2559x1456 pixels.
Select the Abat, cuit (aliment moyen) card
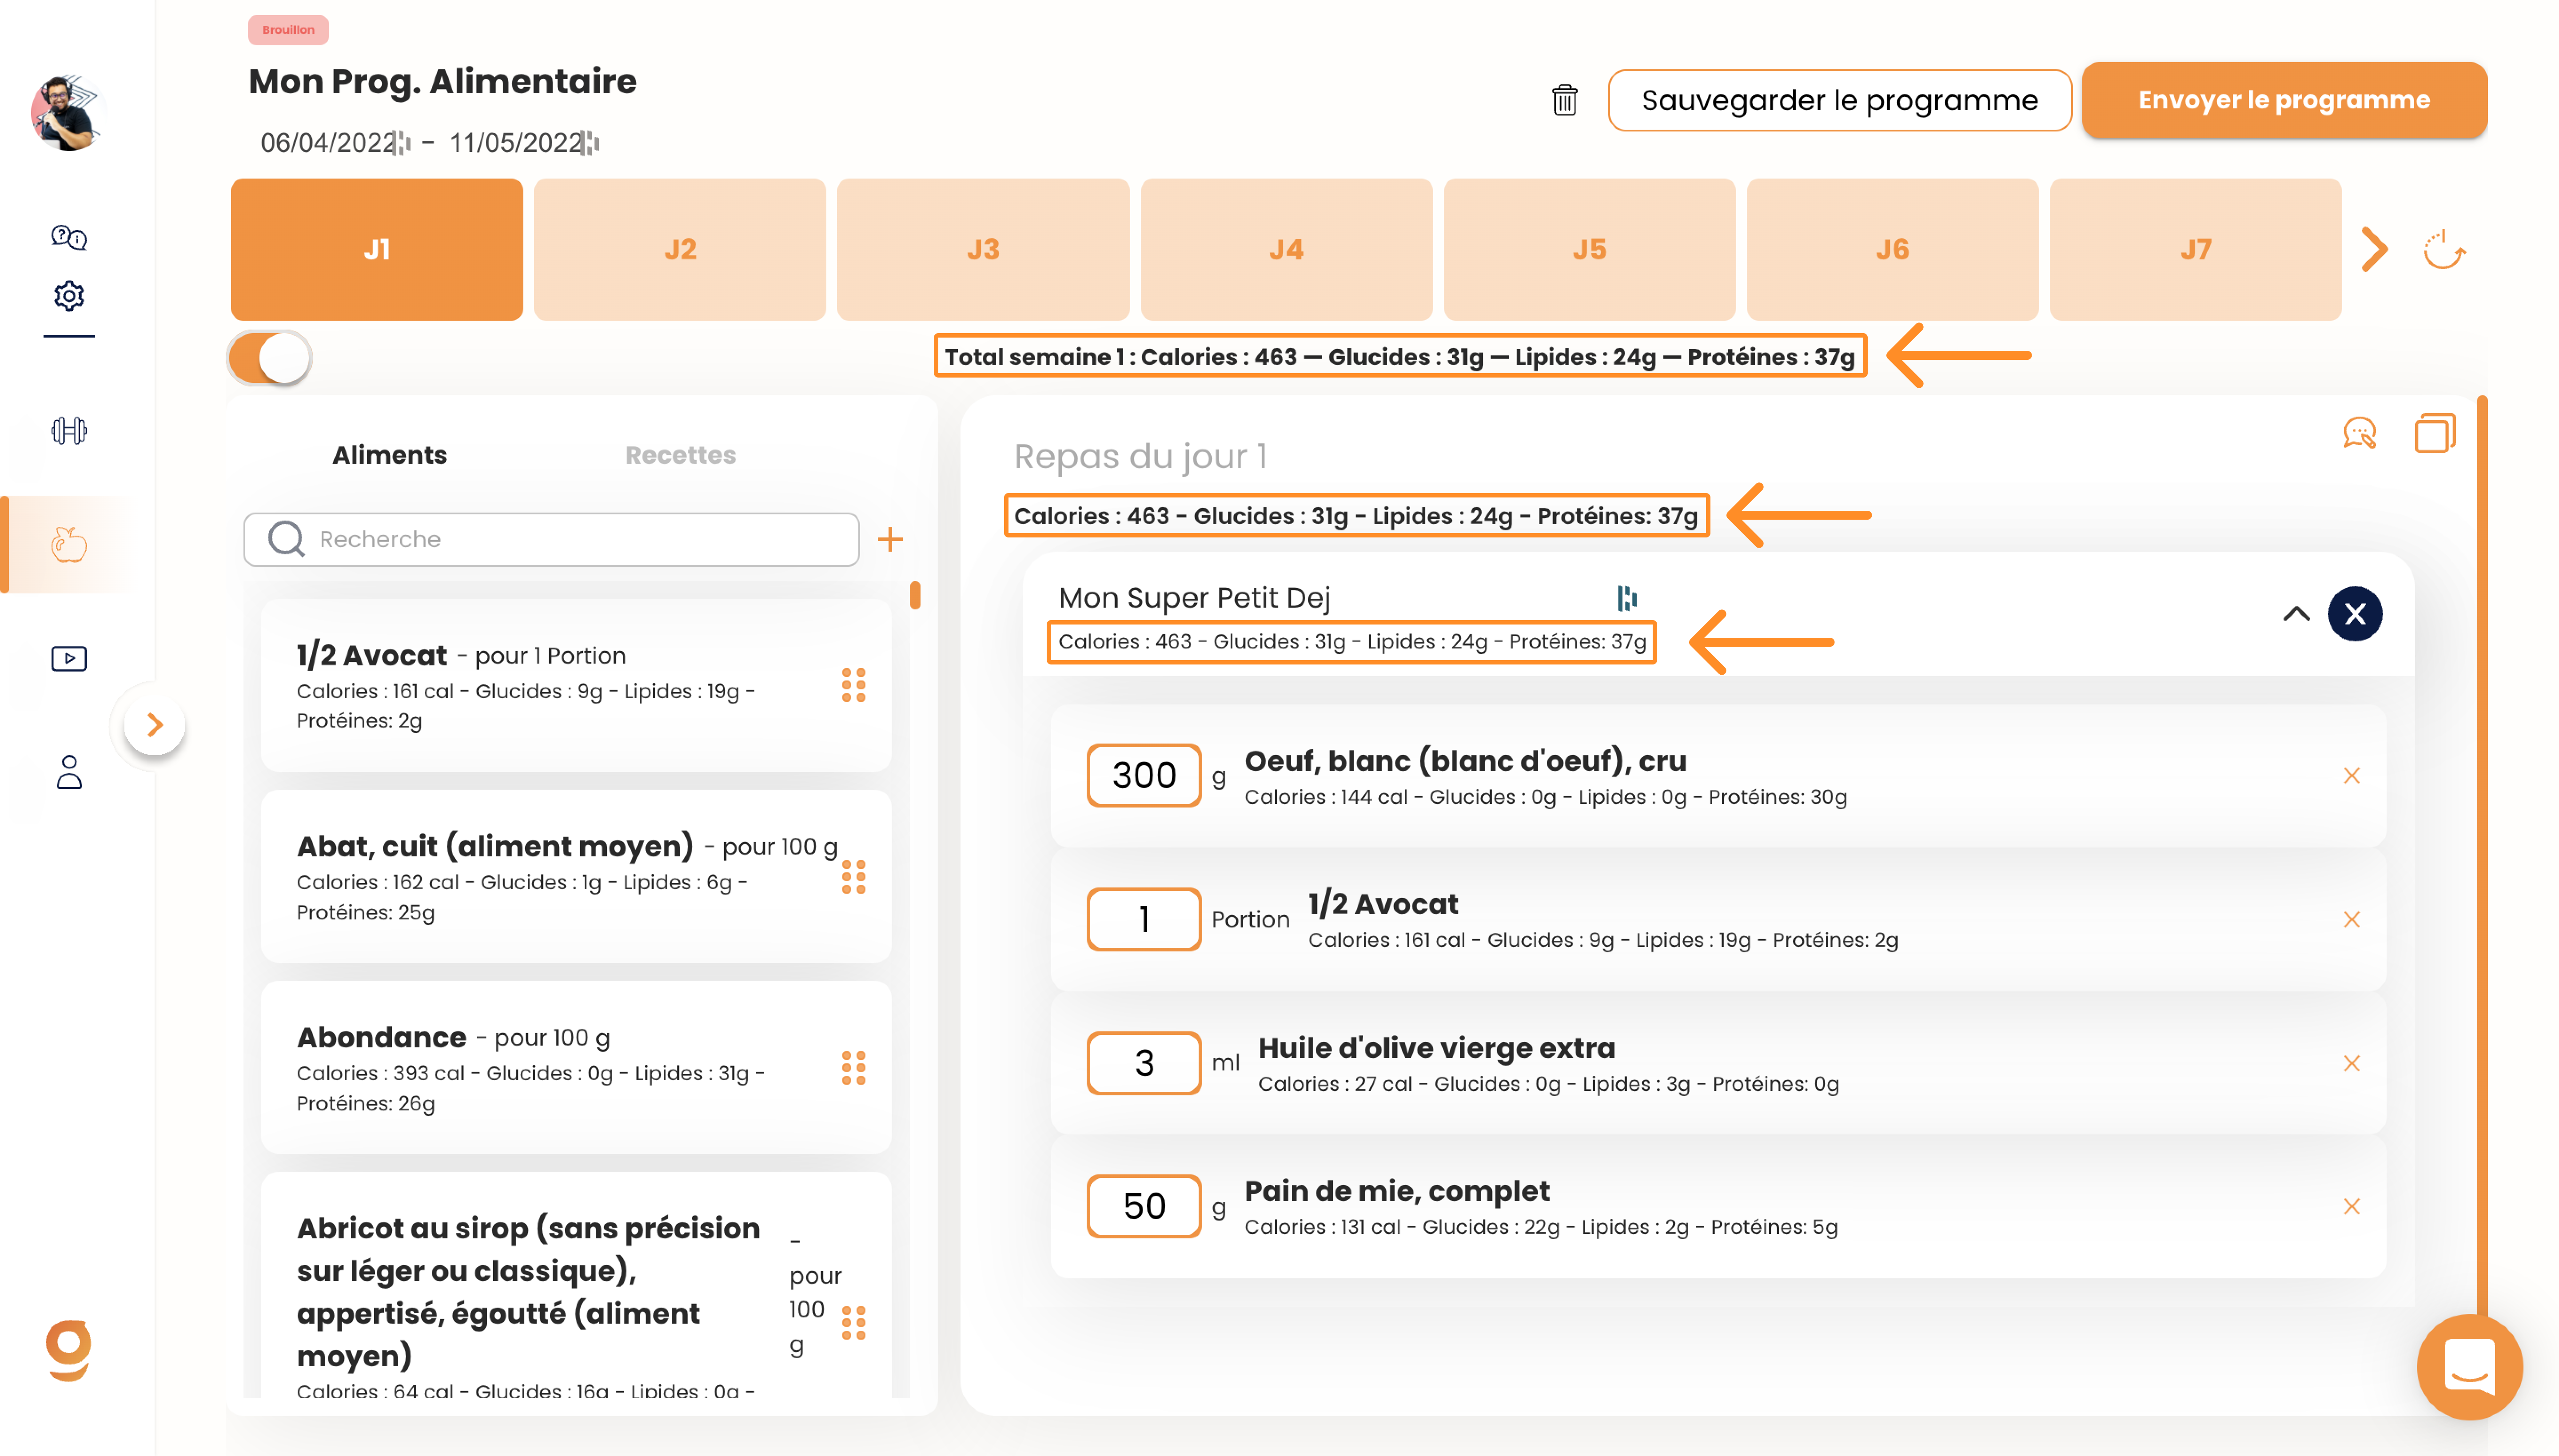click(x=576, y=877)
